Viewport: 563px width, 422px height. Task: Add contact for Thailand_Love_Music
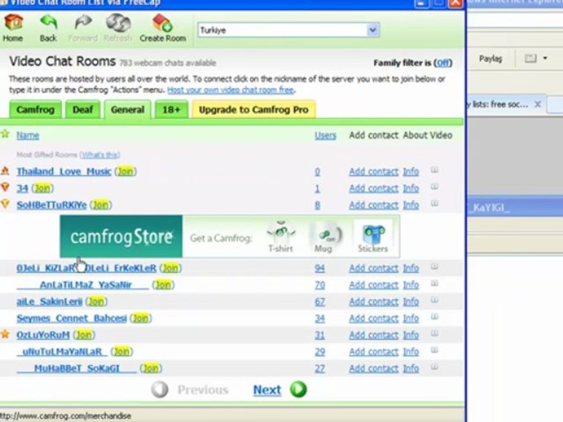(374, 172)
